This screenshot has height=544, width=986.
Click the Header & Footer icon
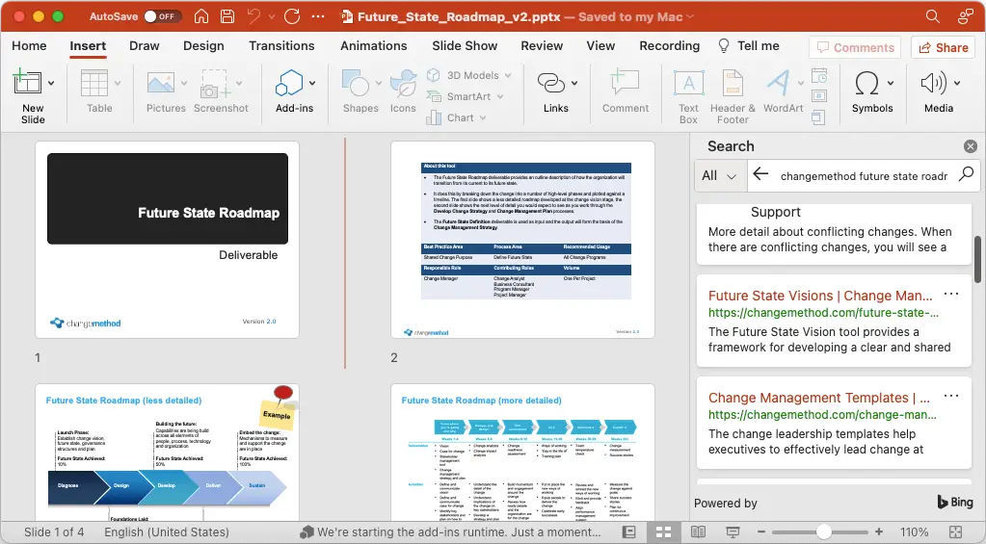pyautogui.click(x=733, y=83)
